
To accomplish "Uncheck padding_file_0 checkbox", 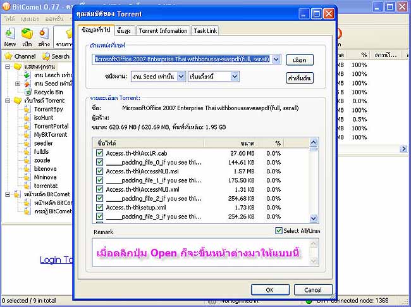I will click(x=100, y=162).
